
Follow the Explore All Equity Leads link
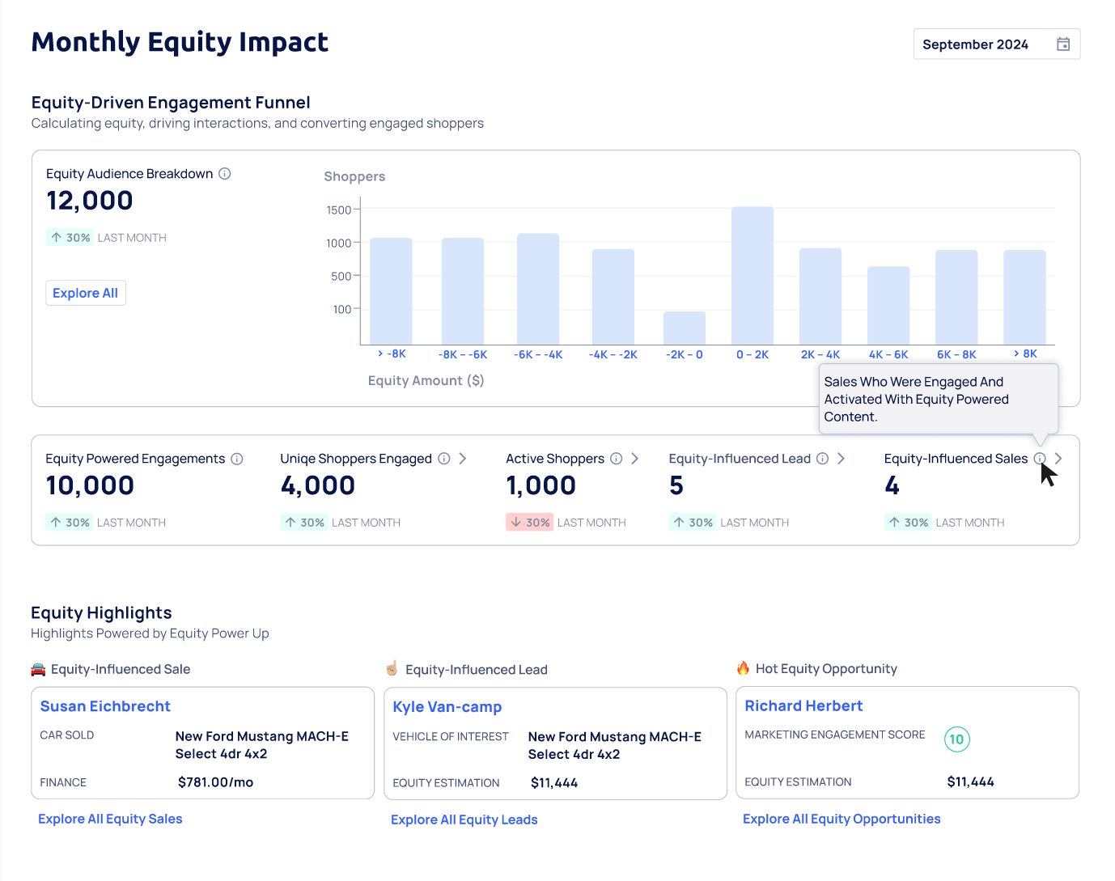pos(464,820)
